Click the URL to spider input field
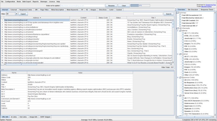Screen dimensions: 217x121 point(83,6)
